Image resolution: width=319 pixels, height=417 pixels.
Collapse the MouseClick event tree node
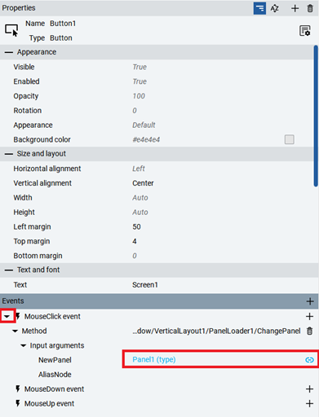point(7,316)
